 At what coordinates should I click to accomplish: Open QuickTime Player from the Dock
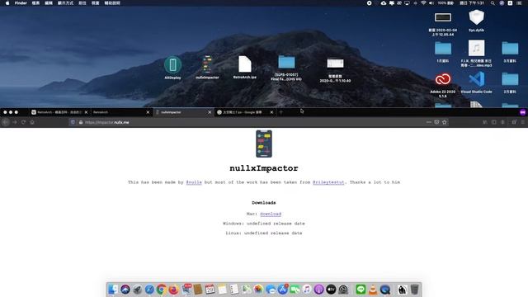pyautogui.click(x=385, y=290)
